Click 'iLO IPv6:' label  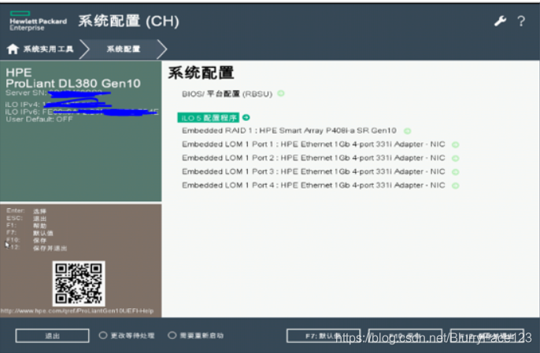tap(23, 112)
